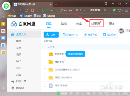Viewport: 130px width, 96px height.
Task: Click the user avatar picture
Action: [121, 31]
